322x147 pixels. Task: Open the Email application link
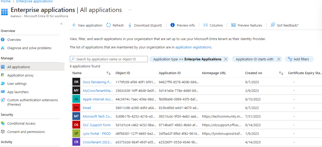pyautogui.click(x=87, y=108)
